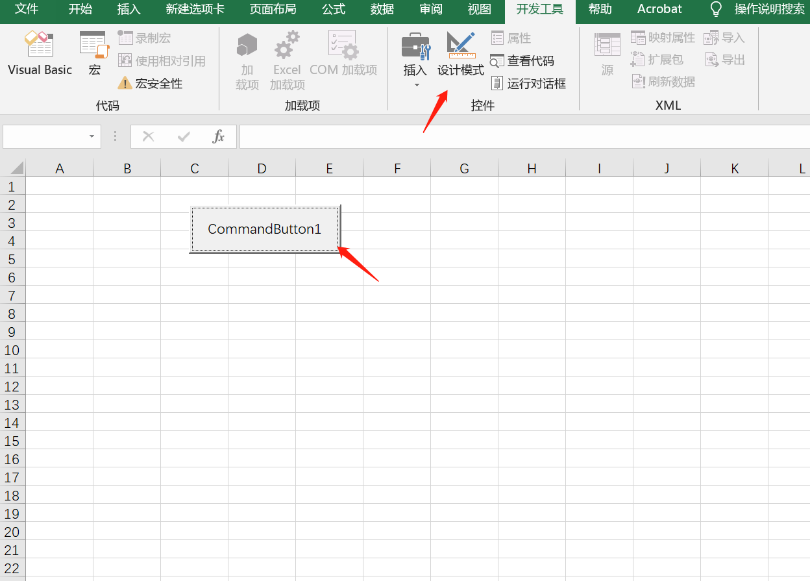
Task: Open Excel 加载项 (Excel Add-ins)
Action: pos(286,58)
